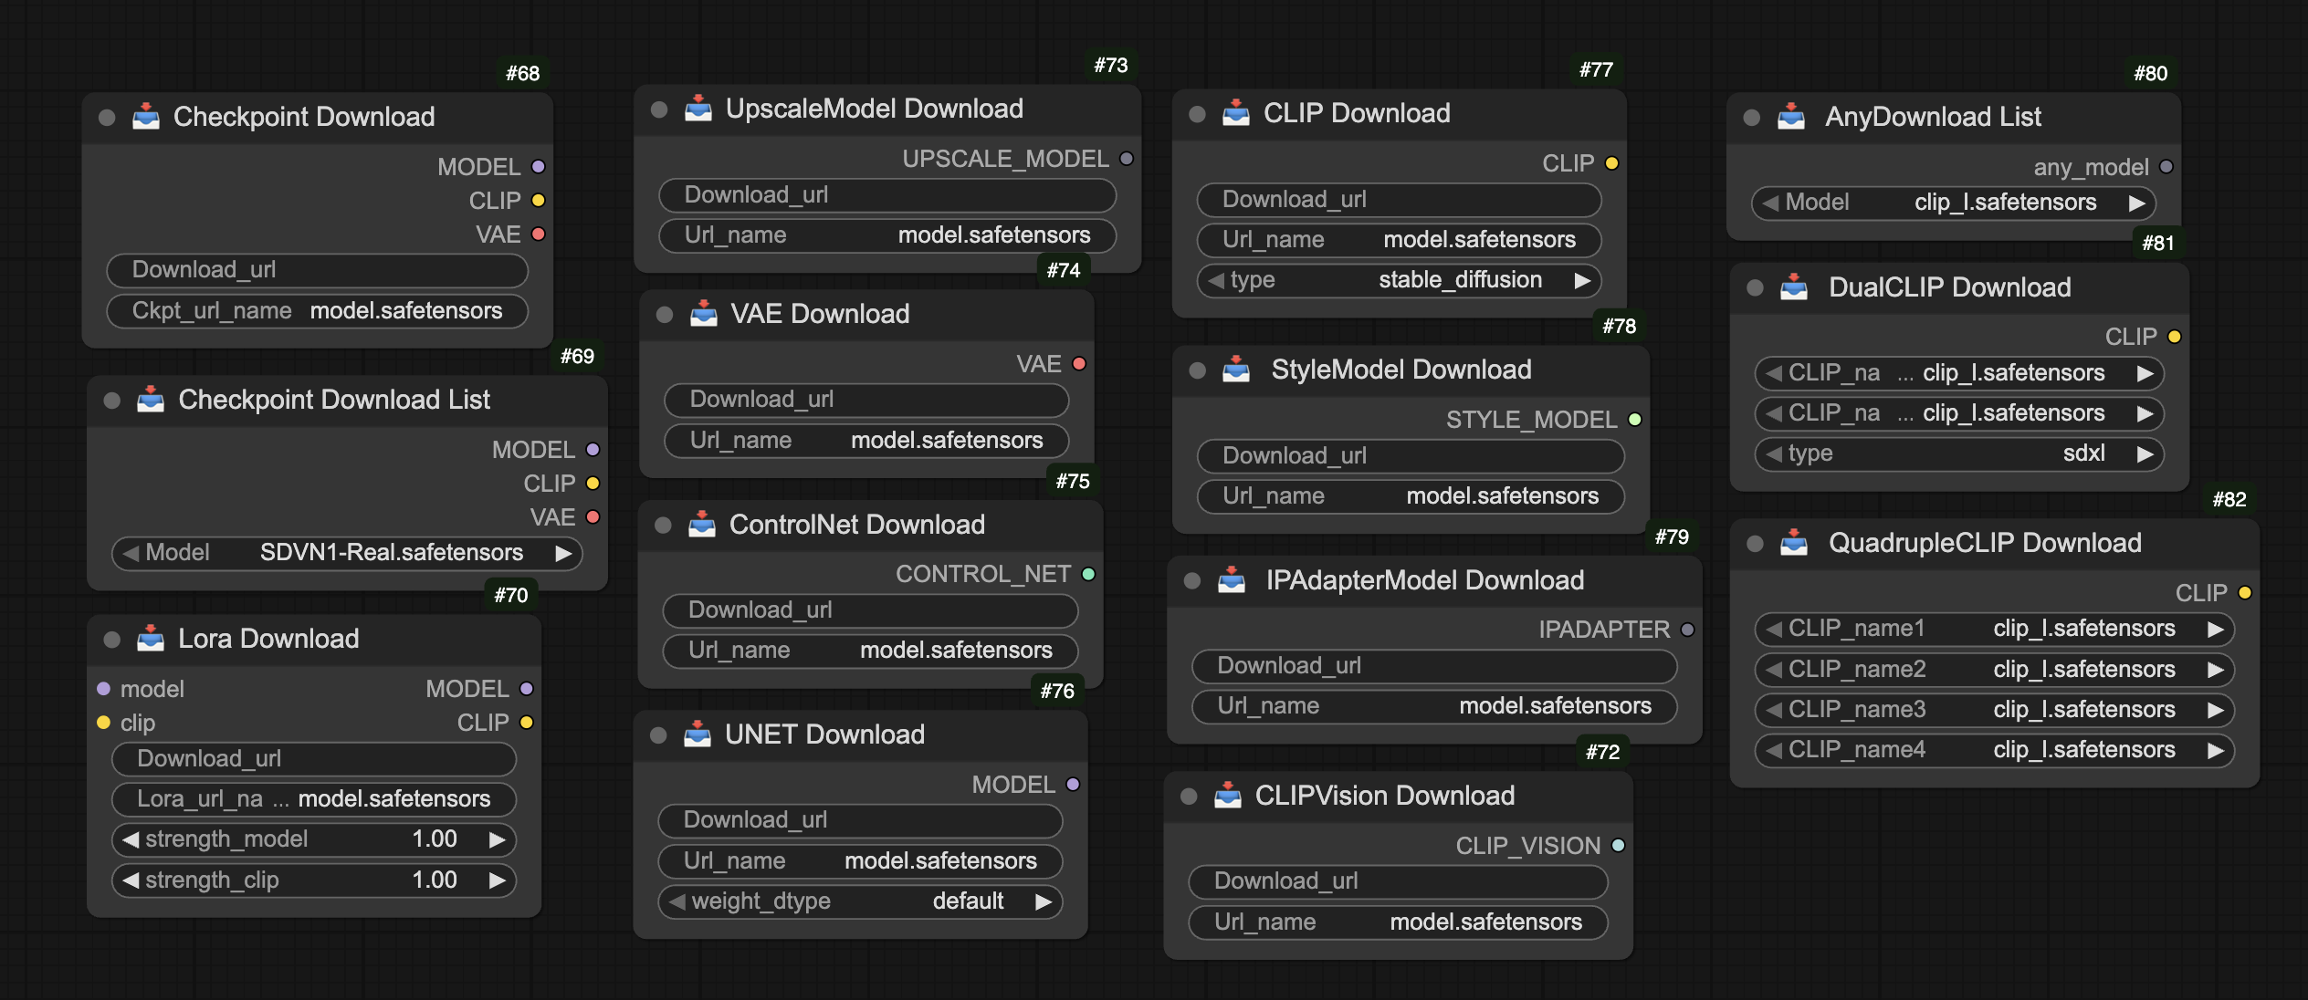The width and height of the screenshot is (2308, 1000).
Task: Next value arrow on SDVN1-Real.safetensors Model widget
Action: tap(563, 553)
